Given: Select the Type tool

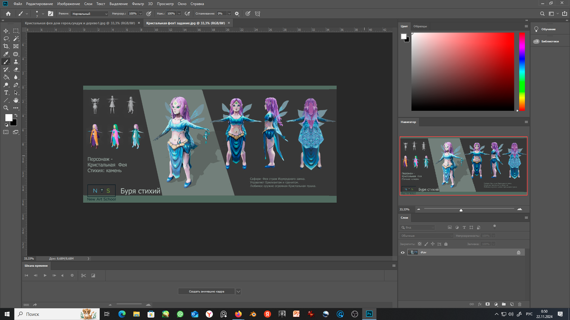Looking at the screenshot, I should [x=6, y=92].
